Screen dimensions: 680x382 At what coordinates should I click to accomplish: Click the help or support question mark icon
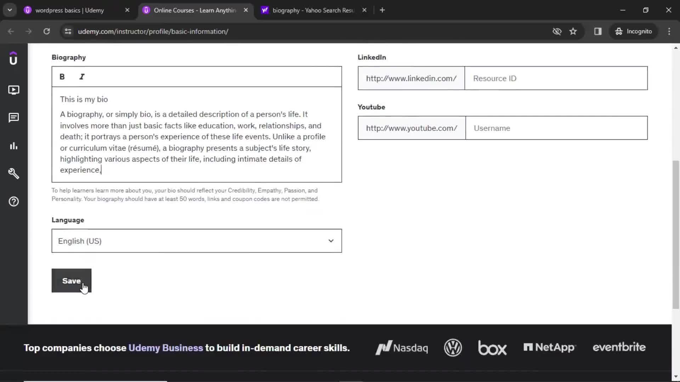pyautogui.click(x=13, y=202)
